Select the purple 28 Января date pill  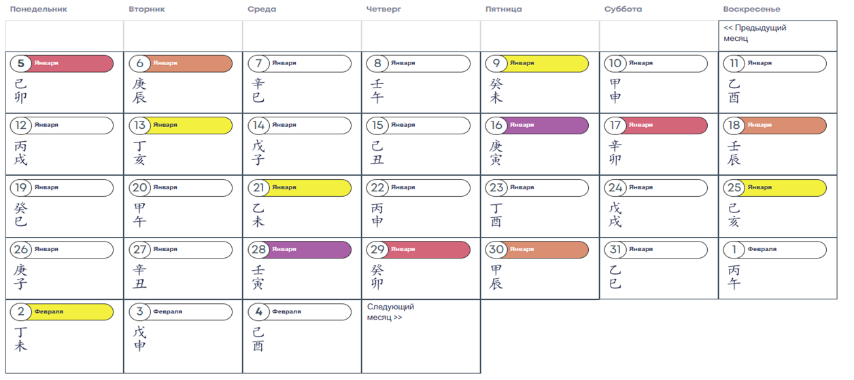tap(300, 250)
